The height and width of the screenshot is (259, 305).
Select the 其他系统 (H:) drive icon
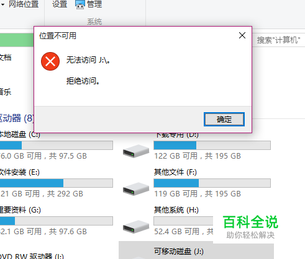[136, 227]
